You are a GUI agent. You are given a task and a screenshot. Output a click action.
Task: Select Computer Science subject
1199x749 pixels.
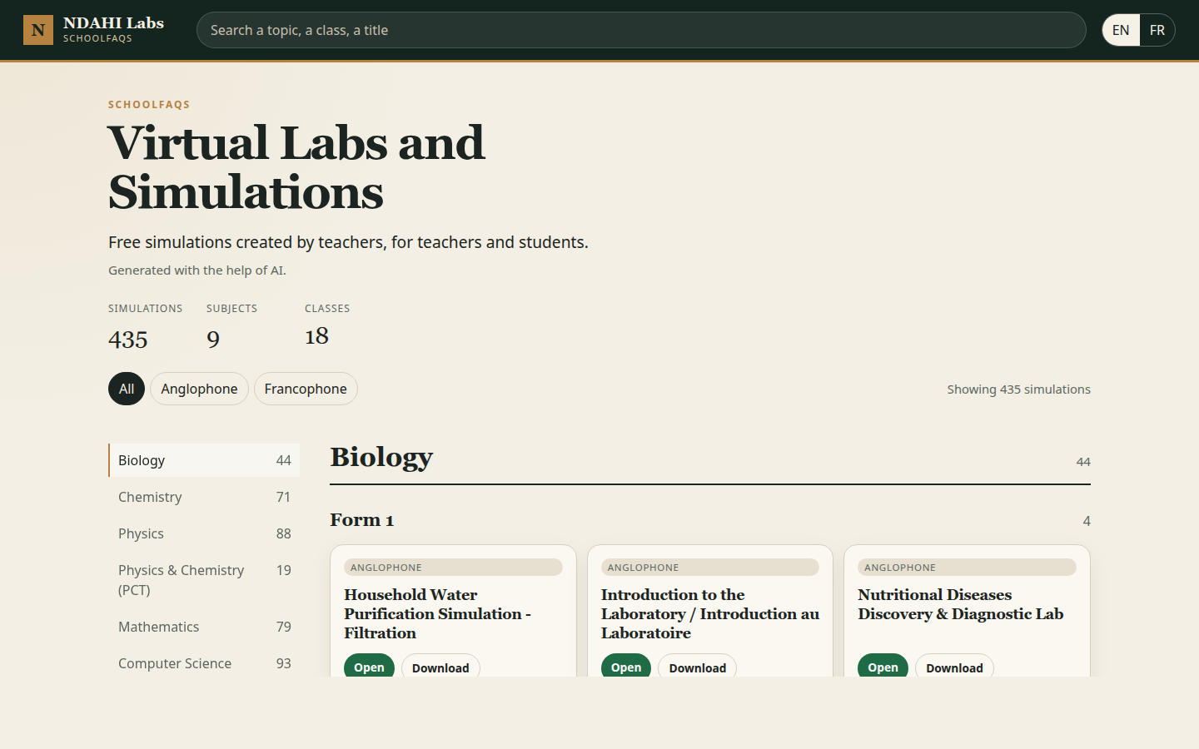tap(204, 663)
